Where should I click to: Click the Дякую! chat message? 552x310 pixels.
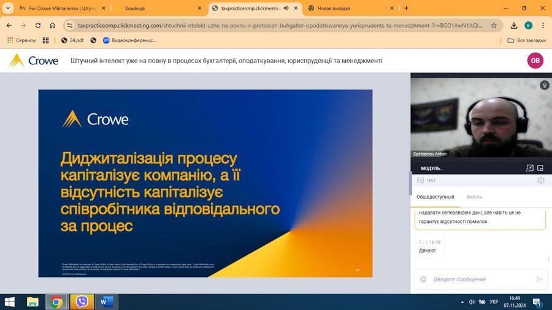[427, 251]
